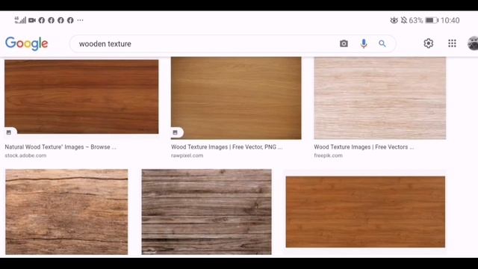Screen dimensions: 478x269
Task: Open the light brown wood image from rawpixel
Action: pos(236,98)
